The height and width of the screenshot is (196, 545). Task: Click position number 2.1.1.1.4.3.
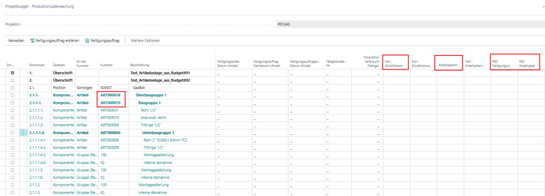(x=38, y=155)
